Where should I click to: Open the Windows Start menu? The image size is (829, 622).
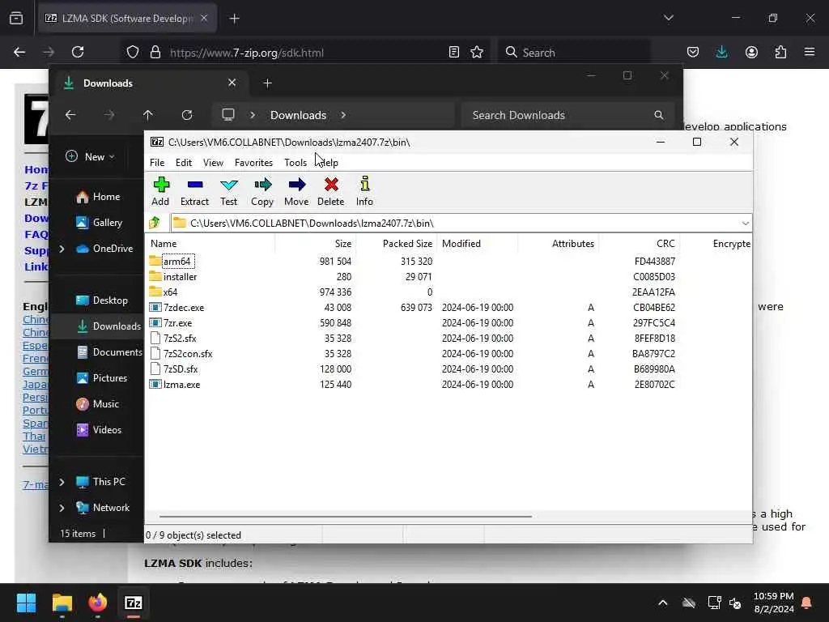26,603
